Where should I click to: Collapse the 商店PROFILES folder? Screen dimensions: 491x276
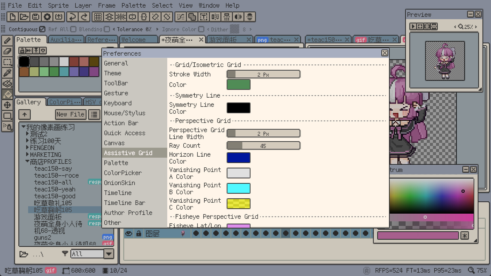27,161
